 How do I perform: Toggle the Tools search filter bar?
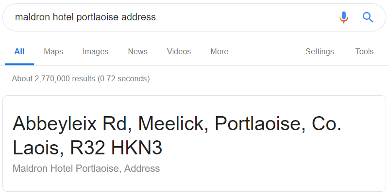click(x=364, y=52)
